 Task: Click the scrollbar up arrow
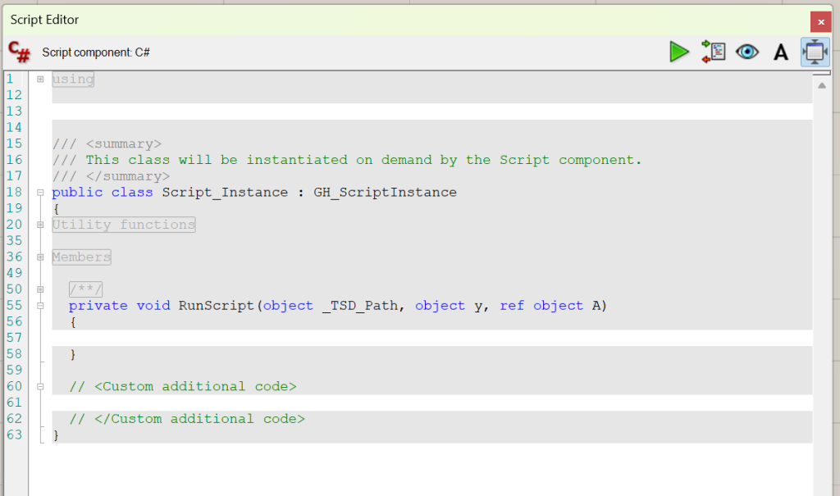(x=821, y=85)
